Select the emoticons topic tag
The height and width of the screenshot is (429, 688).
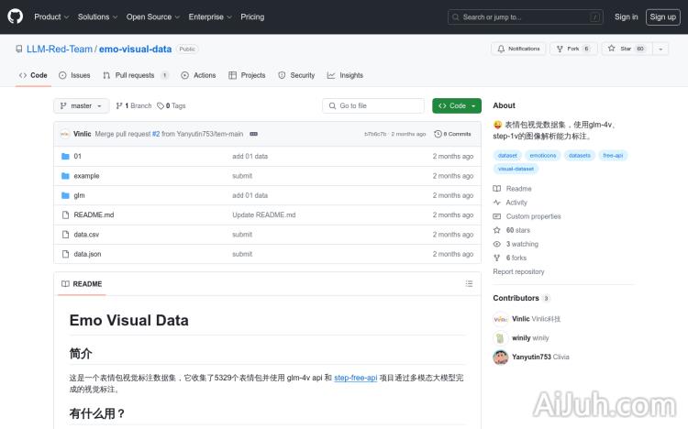click(543, 156)
